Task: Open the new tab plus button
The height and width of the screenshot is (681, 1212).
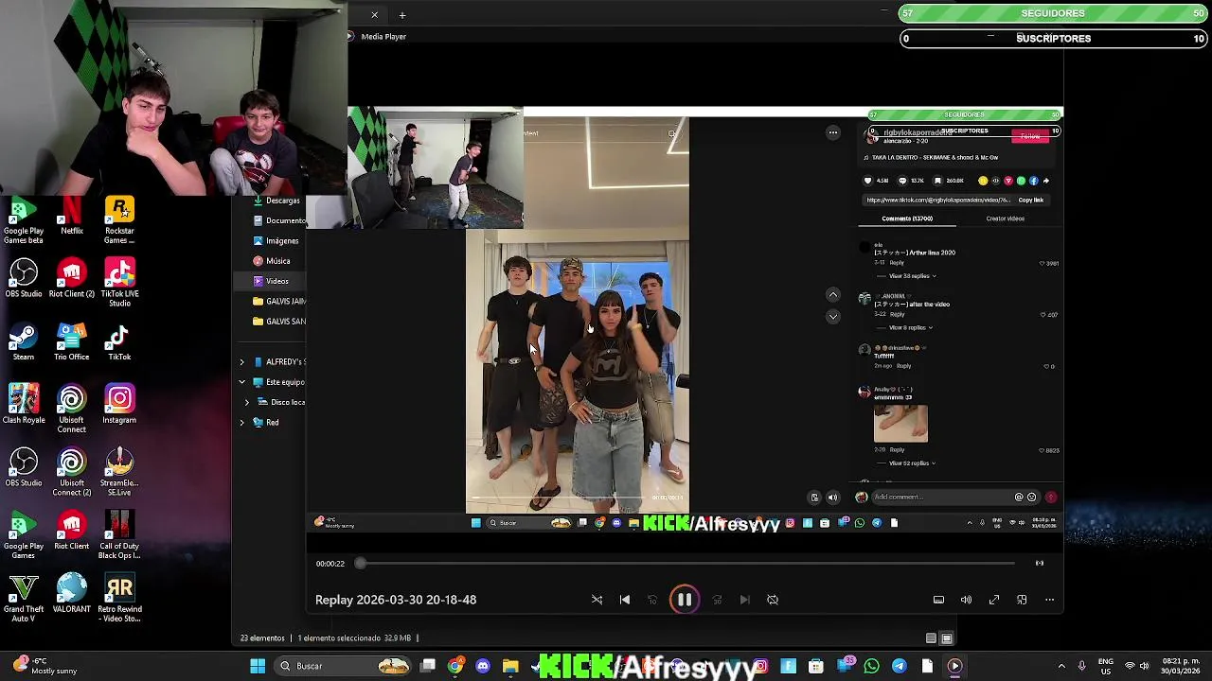Action: pyautogui.click(x=402, y=15)
